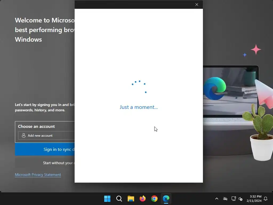273x205 pixels.
Task: Click the OneDrive cloud tray icon
Action: click(x=225, y=199)
